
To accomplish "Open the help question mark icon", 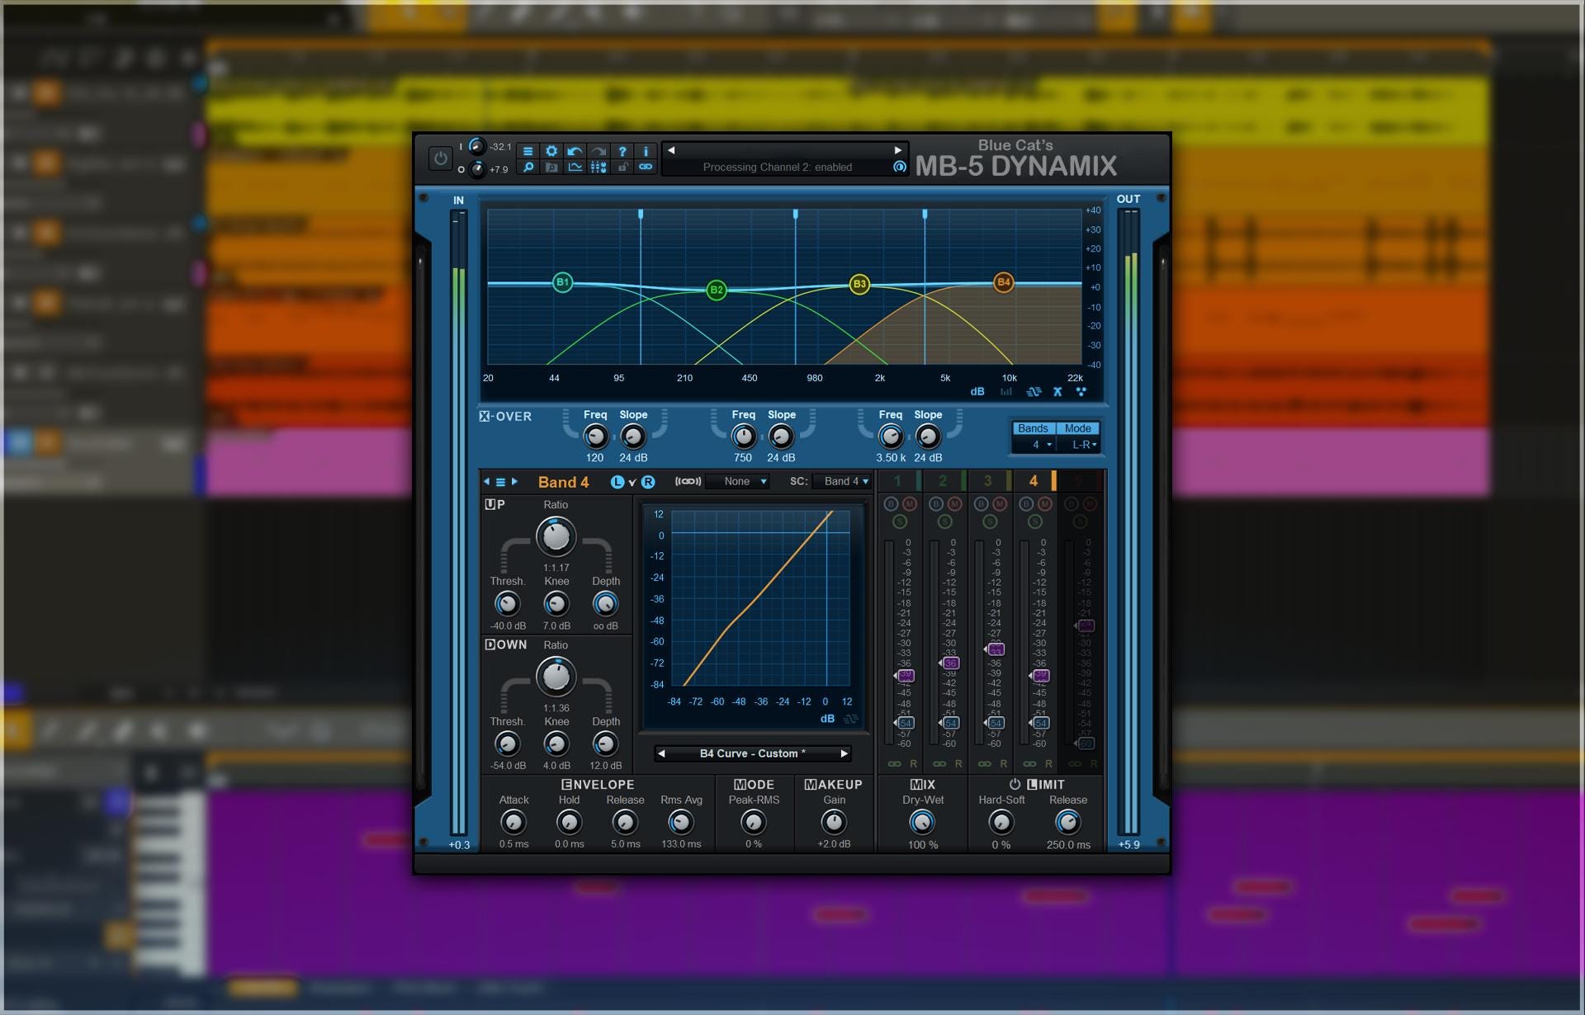I will (x=622, y=151).
